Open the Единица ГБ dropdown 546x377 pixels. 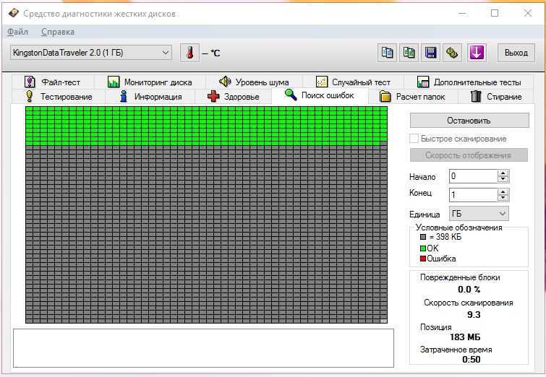pos(479,214)
